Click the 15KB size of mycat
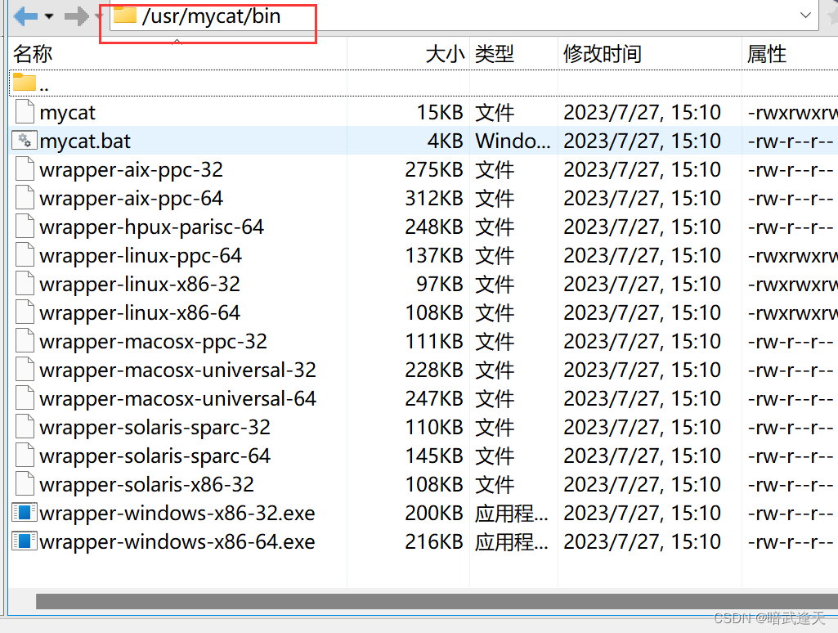Image resolution: width=838 pixels, height=633 pixels. [x=439, y=112]
